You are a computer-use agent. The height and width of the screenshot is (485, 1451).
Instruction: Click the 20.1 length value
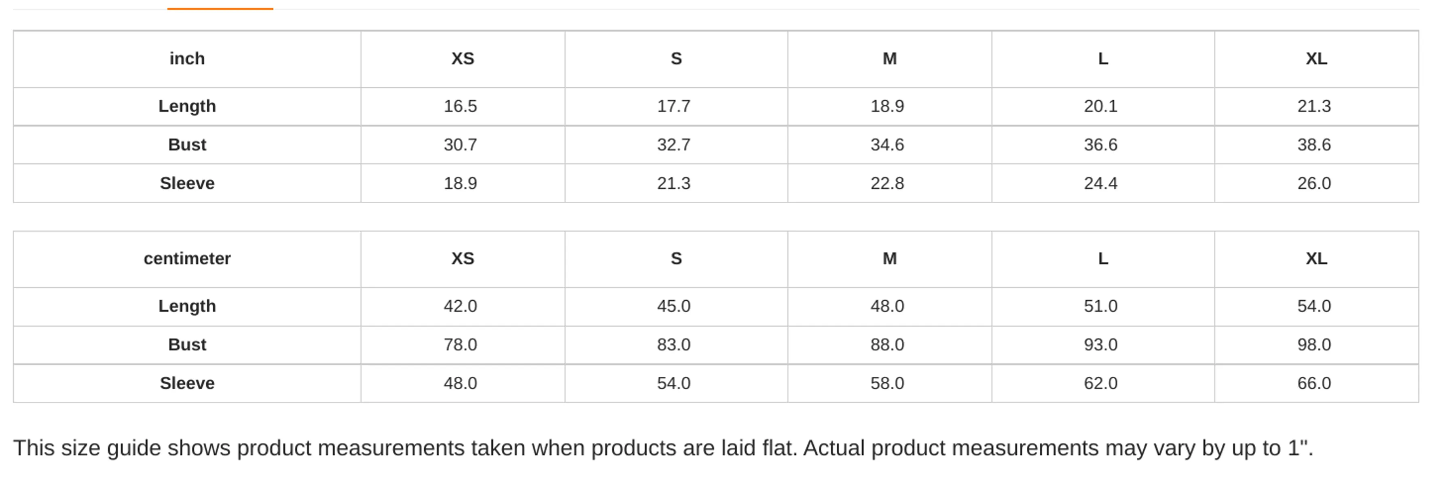point(1101,106)
